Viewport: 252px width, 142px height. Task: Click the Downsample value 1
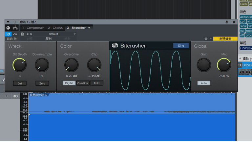click(x=42, y=76)
